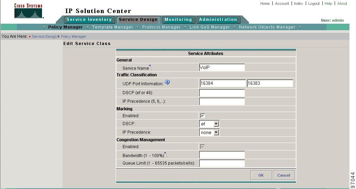
Task: Open the Marking IP Precedence dropdown
Action: (209, 132)
